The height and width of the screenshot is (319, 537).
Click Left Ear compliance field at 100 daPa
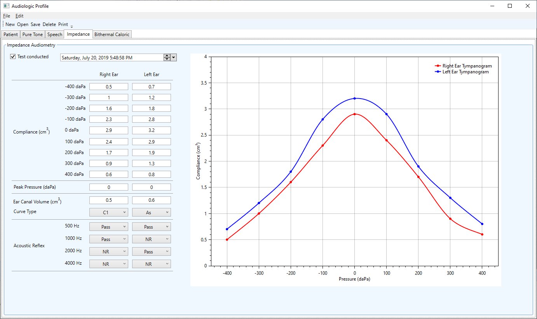152,142
